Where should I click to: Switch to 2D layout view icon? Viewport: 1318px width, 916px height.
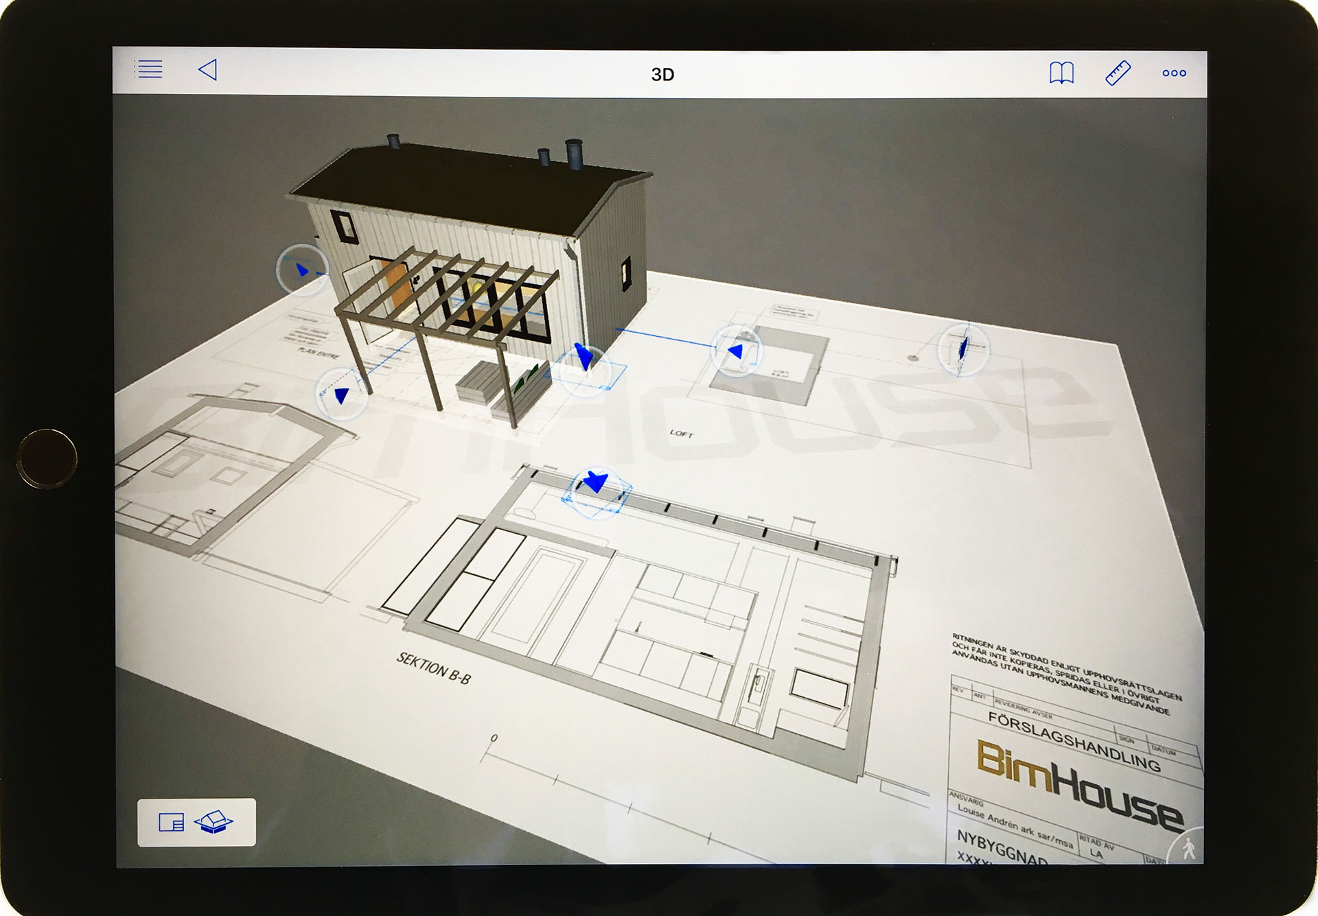(171, 822)
